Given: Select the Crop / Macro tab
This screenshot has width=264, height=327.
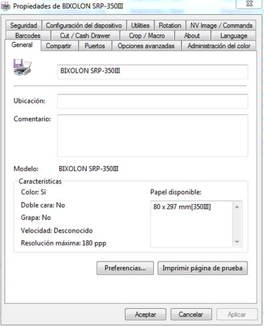Looking at the screenshot, I should point(147,35).
